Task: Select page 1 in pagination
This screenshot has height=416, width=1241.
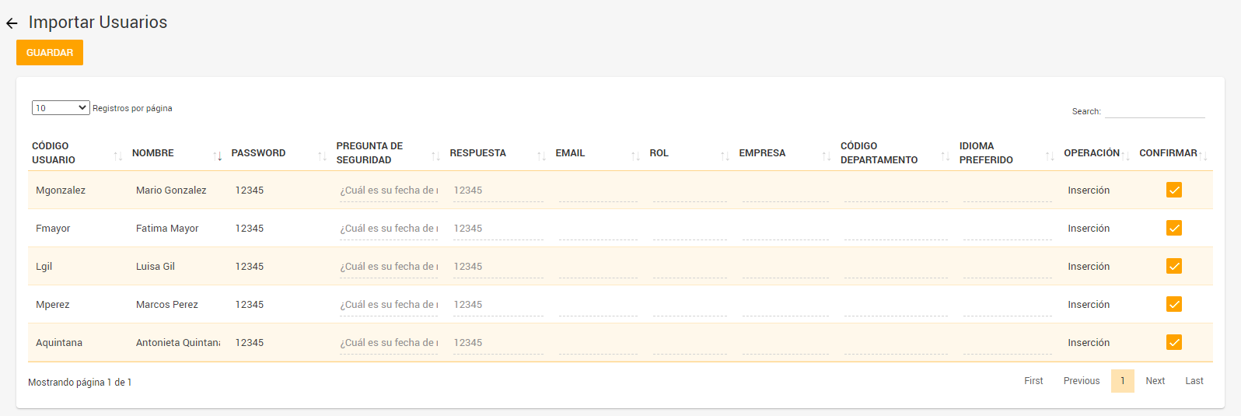Action: [x=1123, y=381]
